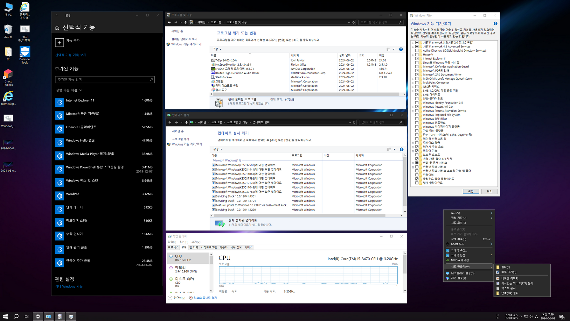Open the 파일(F) menu in Task Manager
The width and height of the screenshot is (570, 321).
(x=172, y=242)
